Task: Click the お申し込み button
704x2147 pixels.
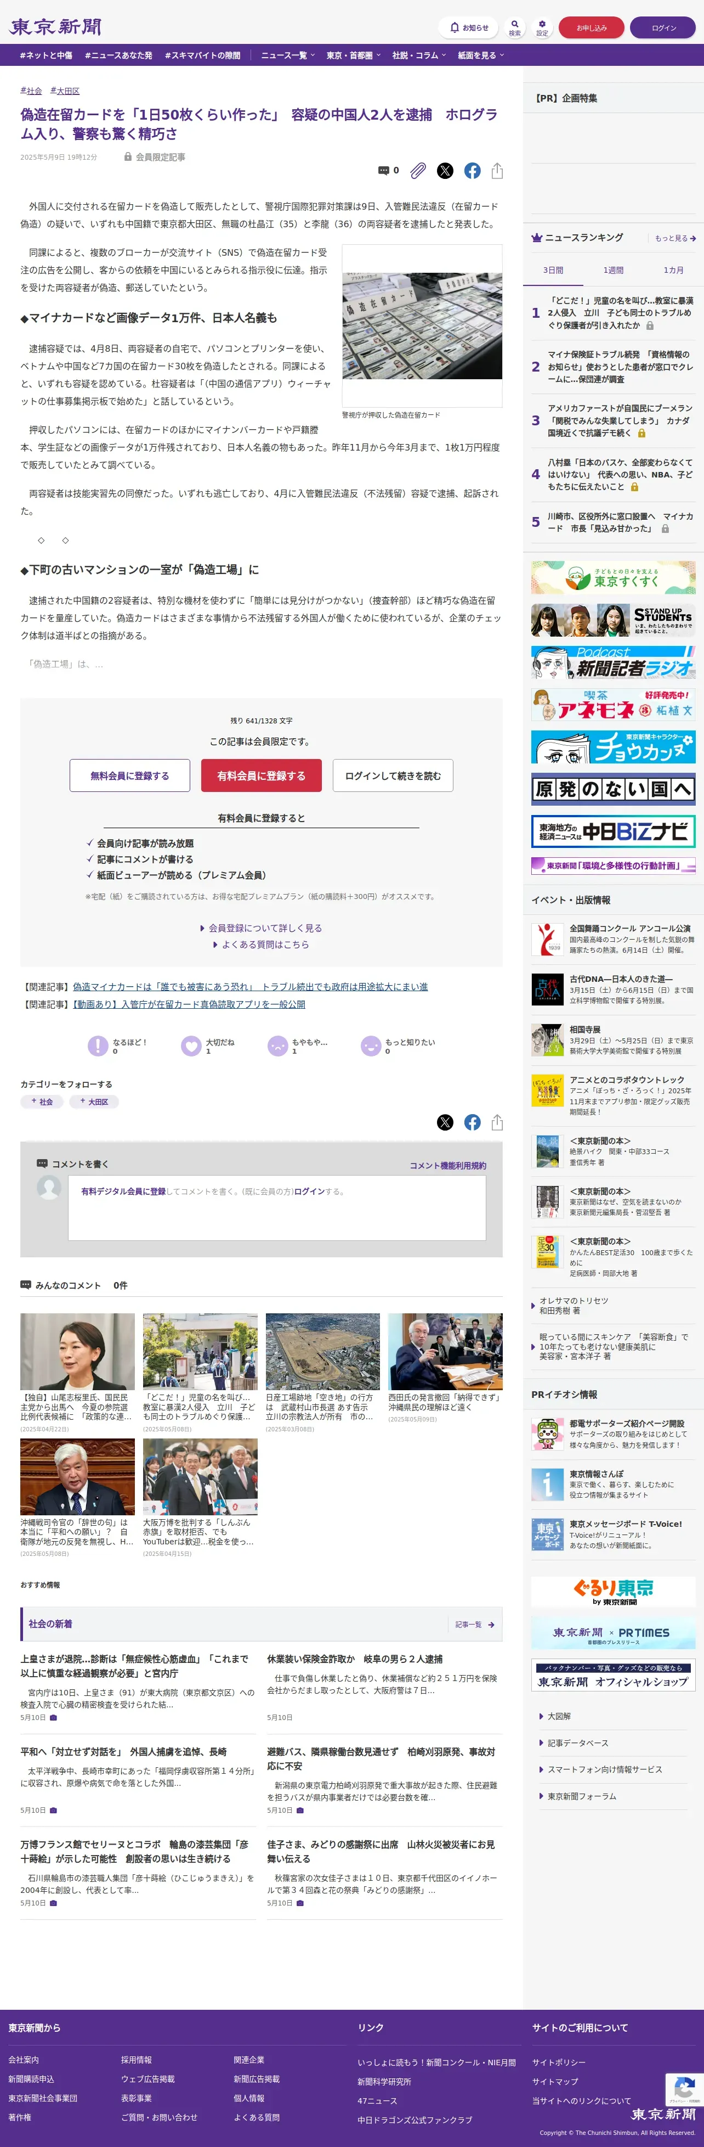Action: [x=592, y=27]
